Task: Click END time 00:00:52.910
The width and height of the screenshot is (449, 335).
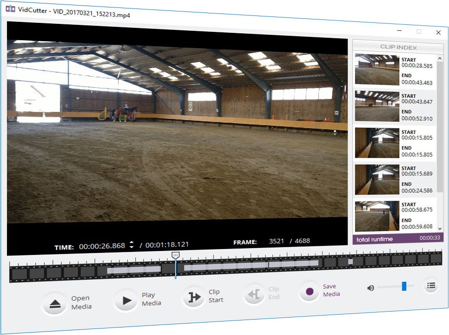Action: click(417, 119)
